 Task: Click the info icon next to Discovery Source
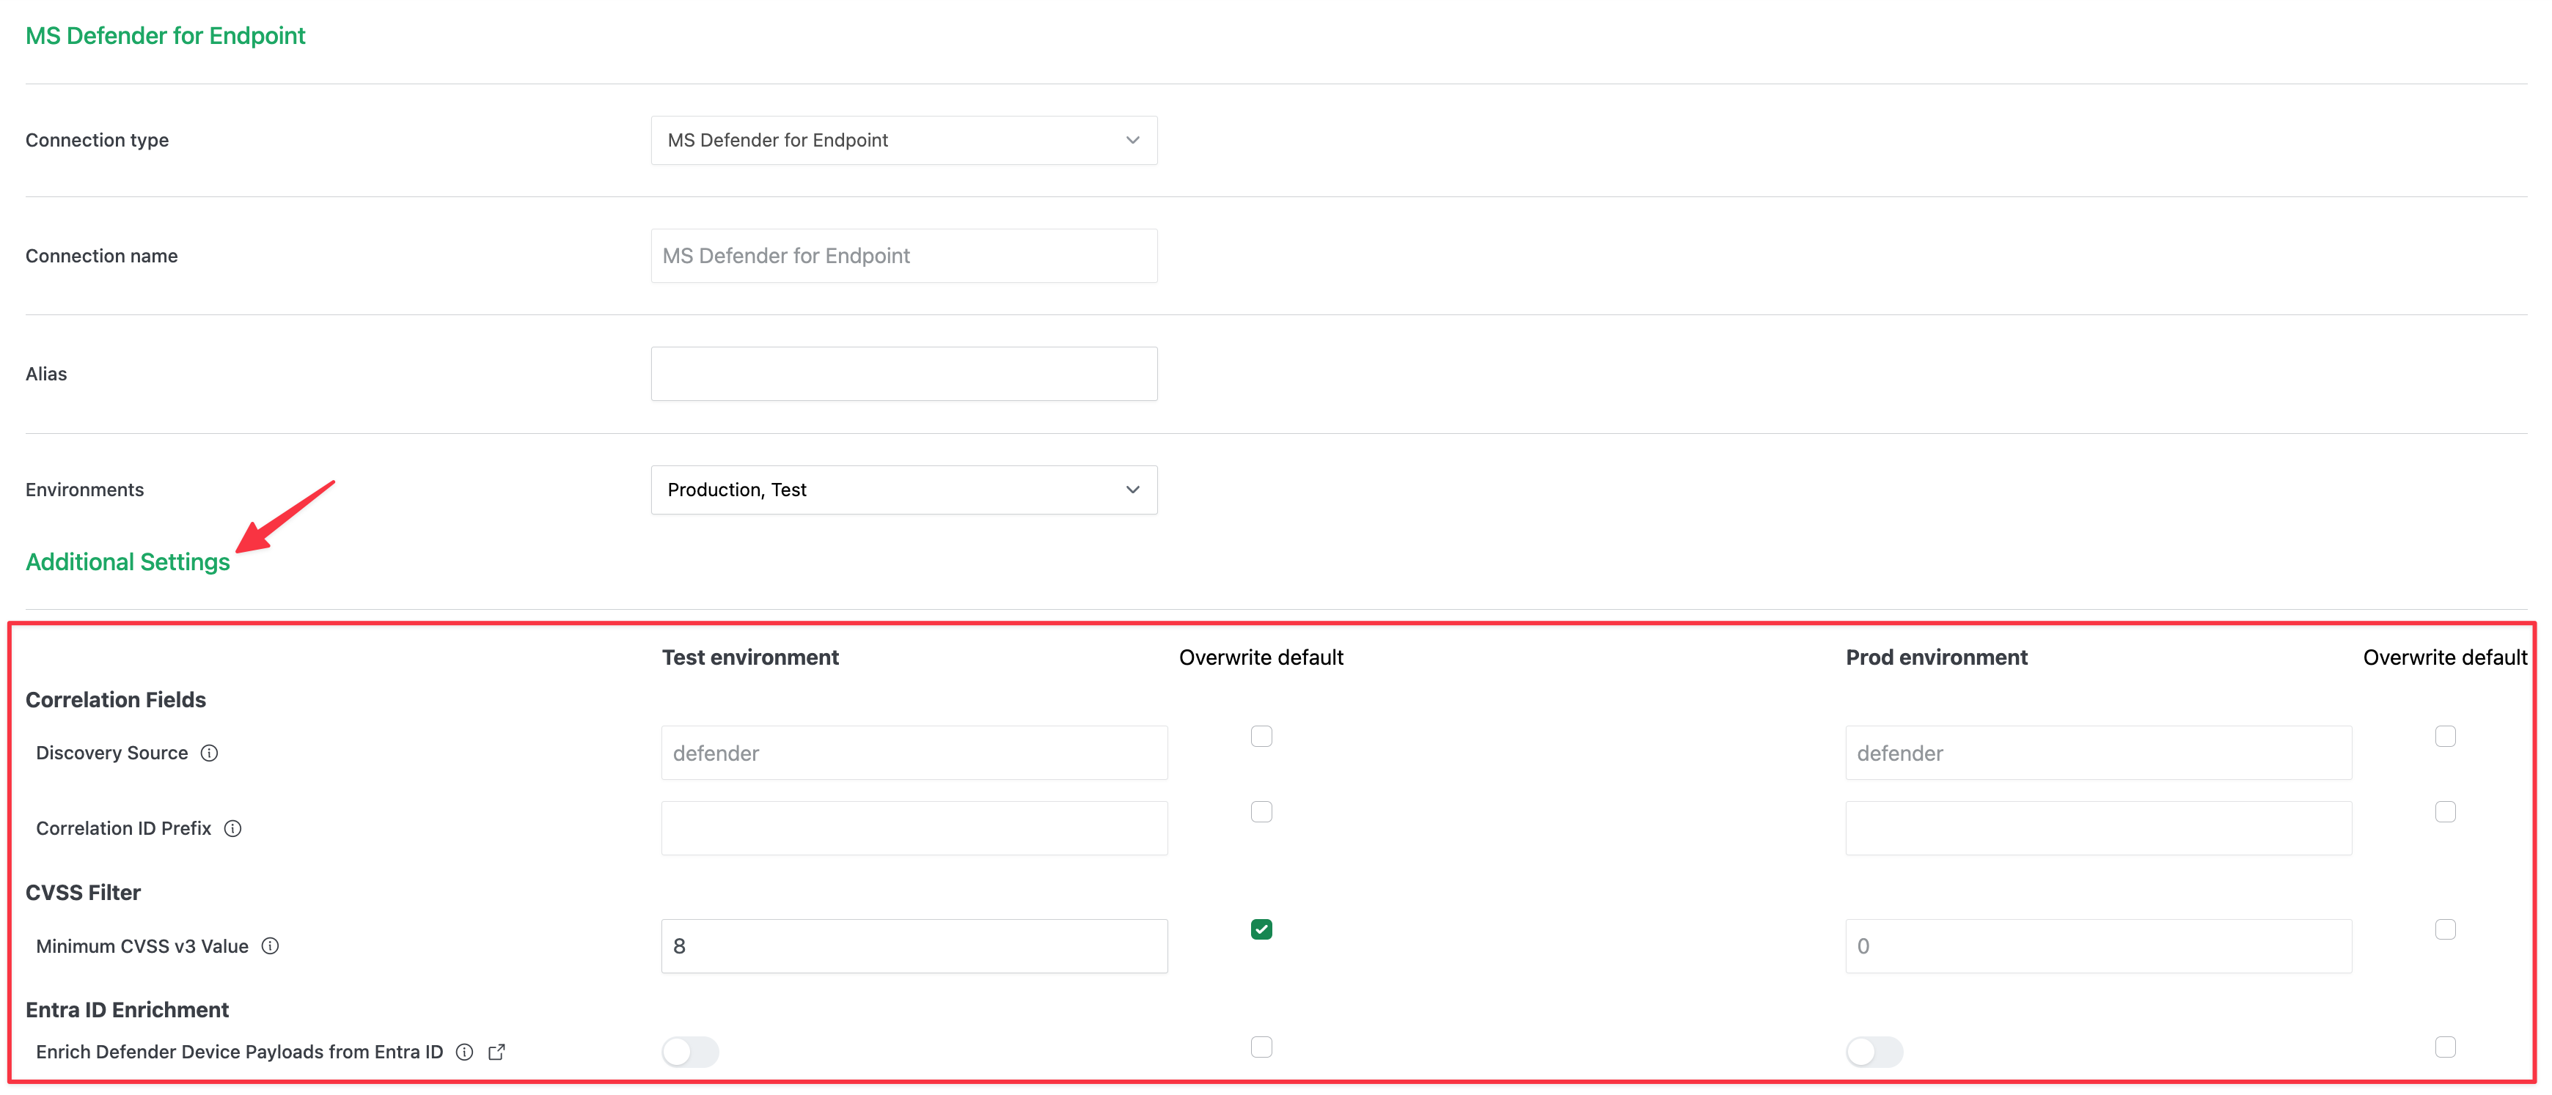pyautogui.click(x=209, y=753)
